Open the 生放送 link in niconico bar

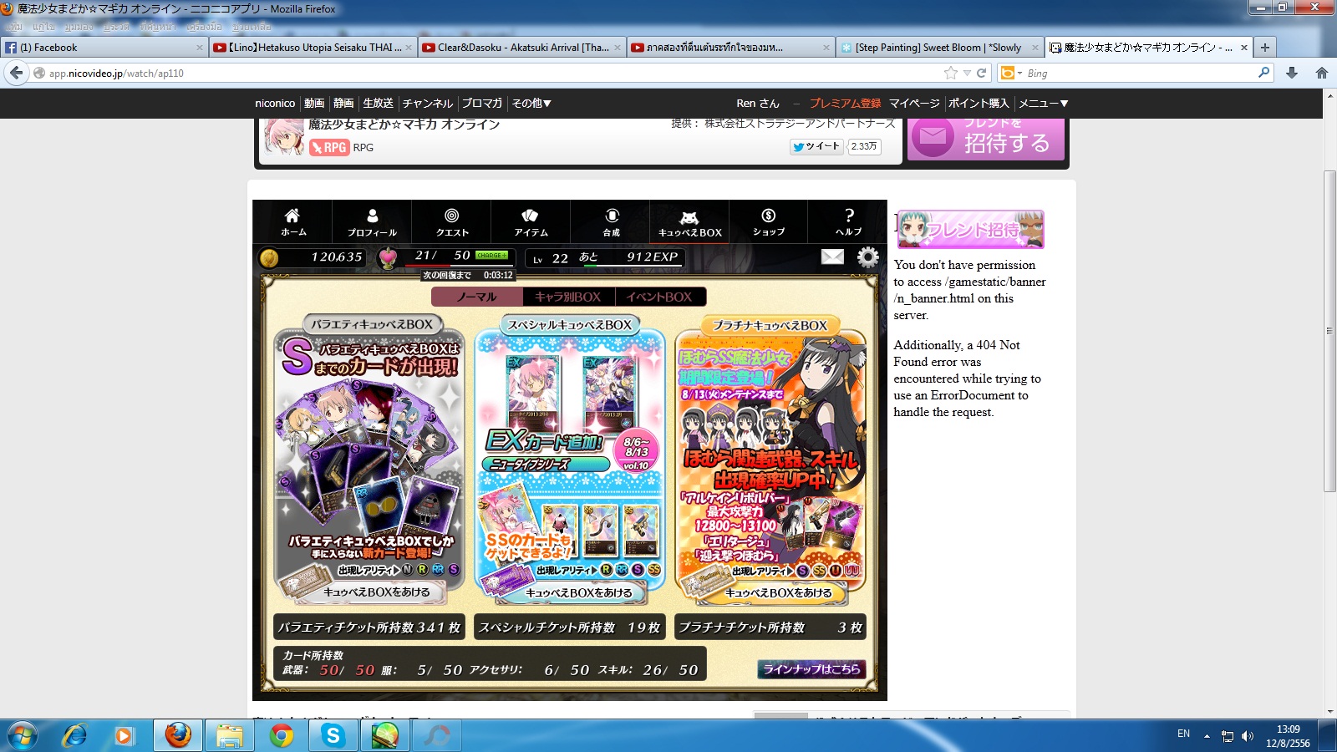pos(378,104)
